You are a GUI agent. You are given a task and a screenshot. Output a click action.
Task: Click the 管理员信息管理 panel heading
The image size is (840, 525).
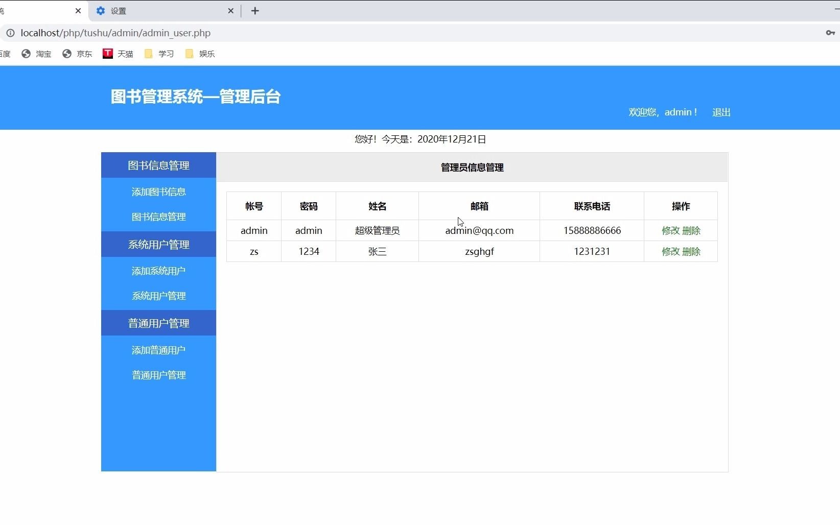472,168
